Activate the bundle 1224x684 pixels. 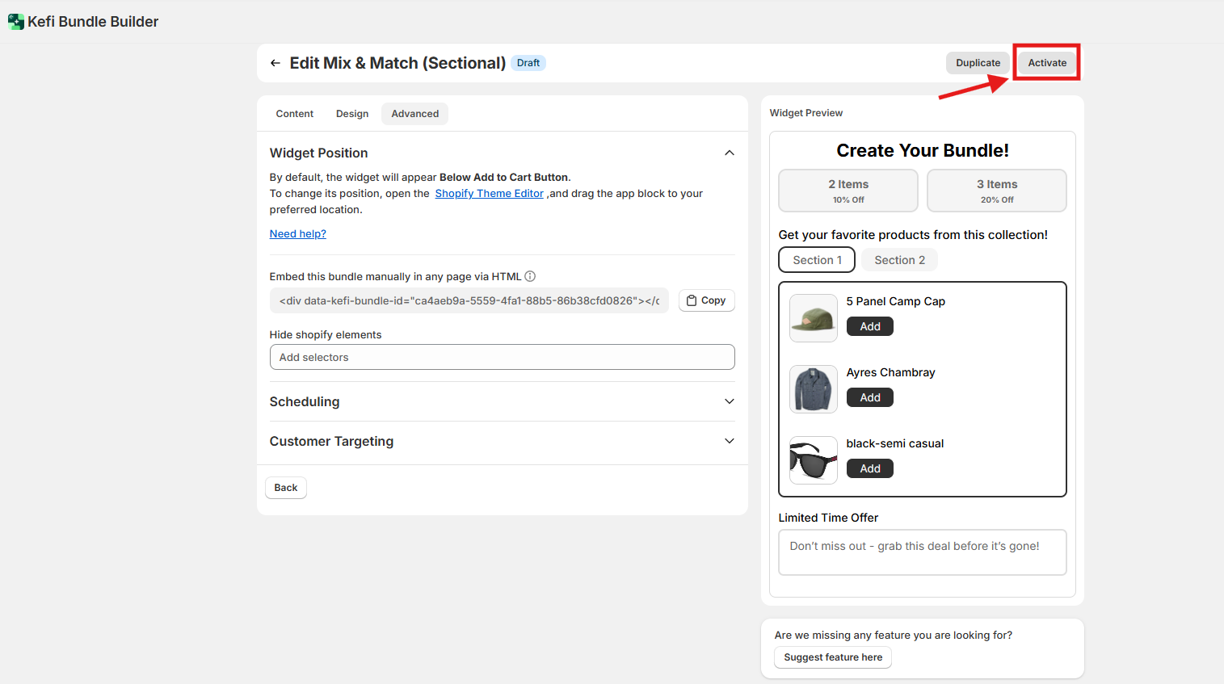coord(1046,63)
